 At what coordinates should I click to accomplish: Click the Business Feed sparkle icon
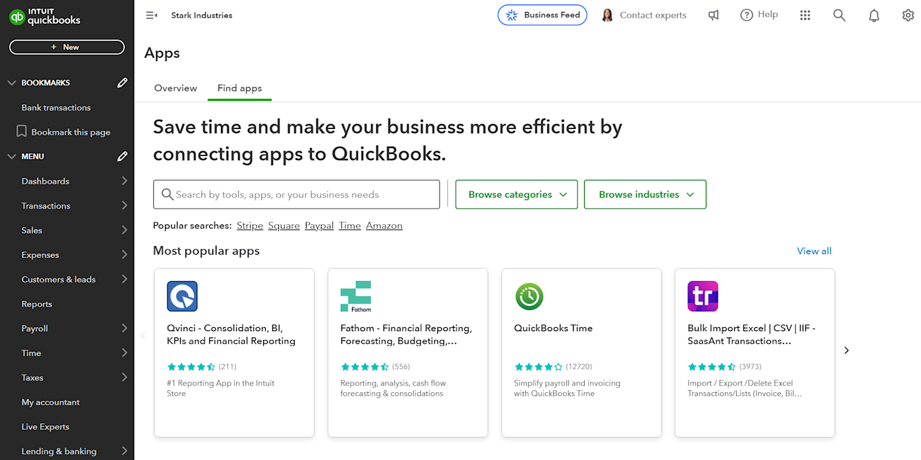(x=512, y=15)
